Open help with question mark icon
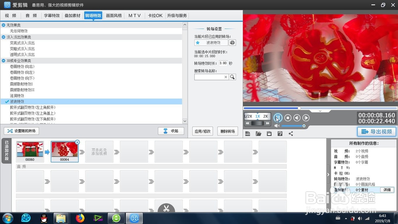 pyautogui.click(x=280, y=134)
